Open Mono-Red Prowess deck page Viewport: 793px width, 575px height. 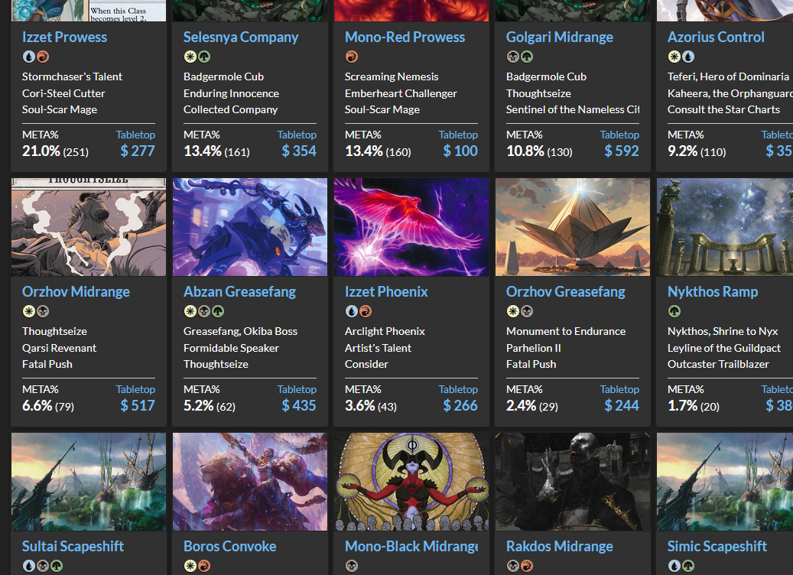click(405, 37)
